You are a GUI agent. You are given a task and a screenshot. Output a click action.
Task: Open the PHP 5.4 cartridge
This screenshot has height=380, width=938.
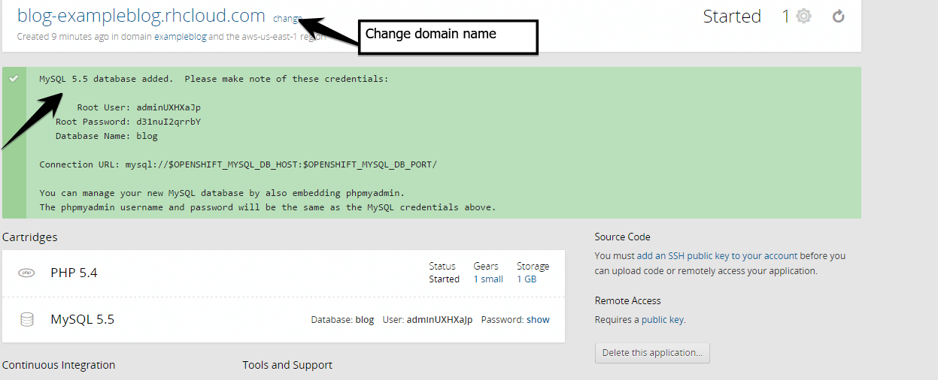coord(74,273)
